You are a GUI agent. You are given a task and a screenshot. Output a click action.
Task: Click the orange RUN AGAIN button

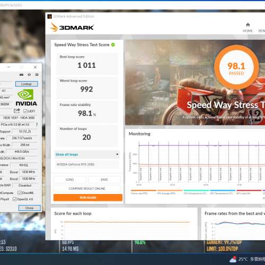[88, 198]
